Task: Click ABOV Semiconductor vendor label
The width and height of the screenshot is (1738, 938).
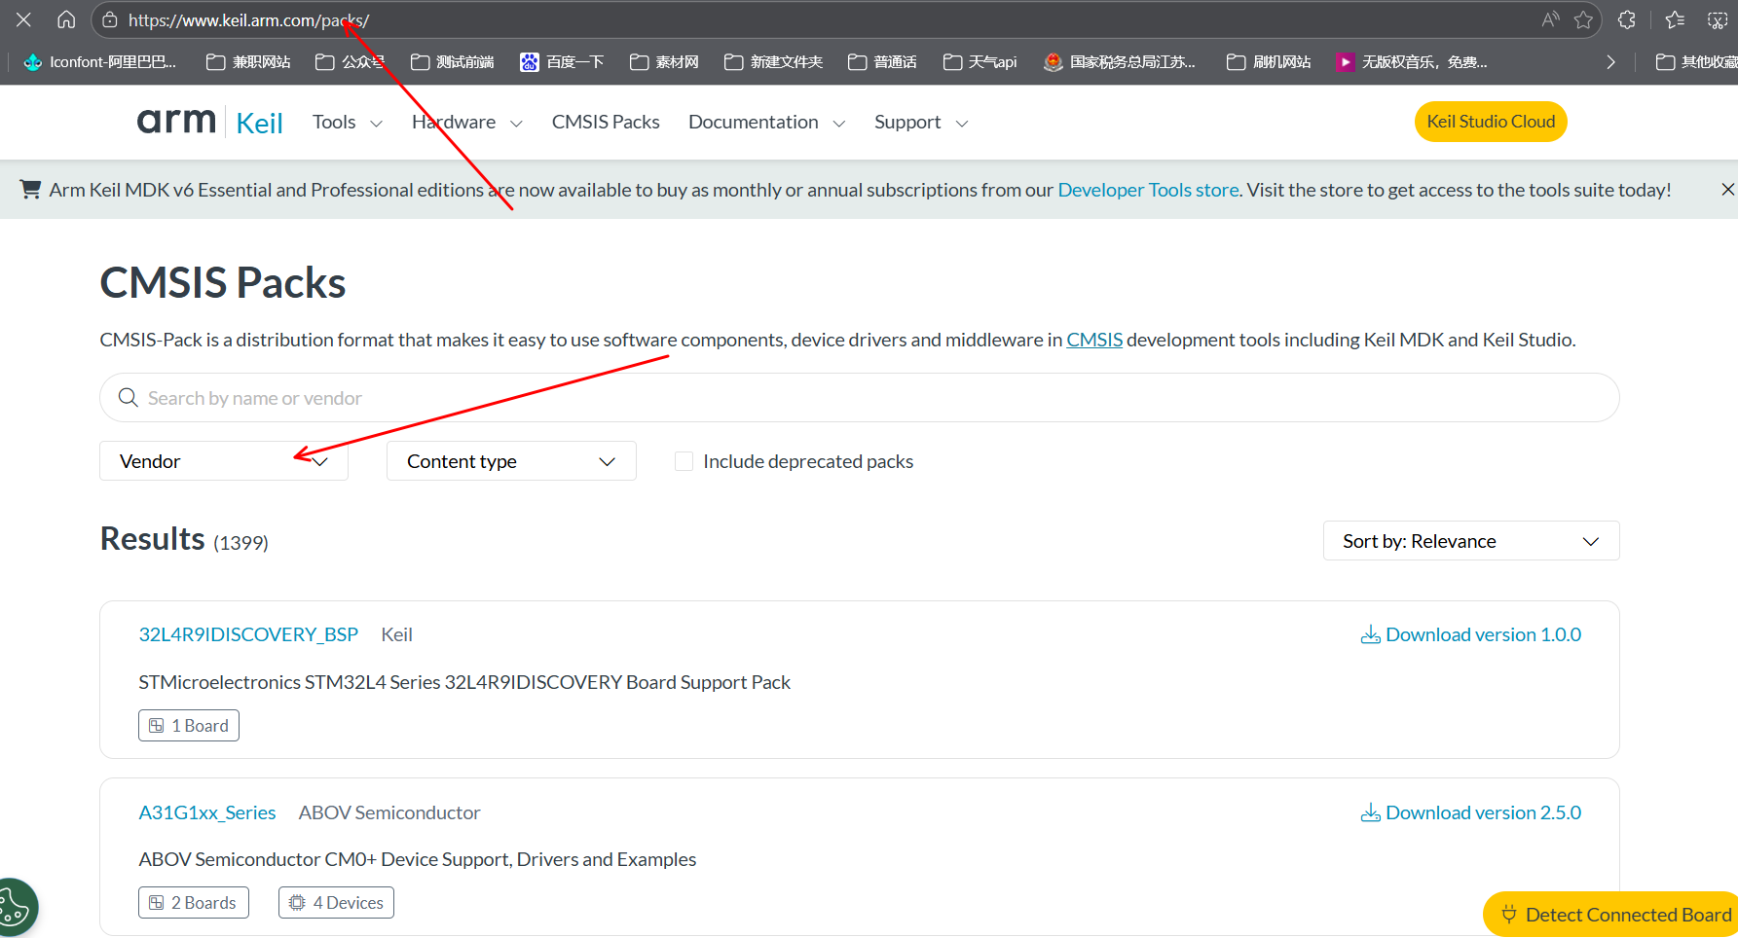Action: (389, 812)
